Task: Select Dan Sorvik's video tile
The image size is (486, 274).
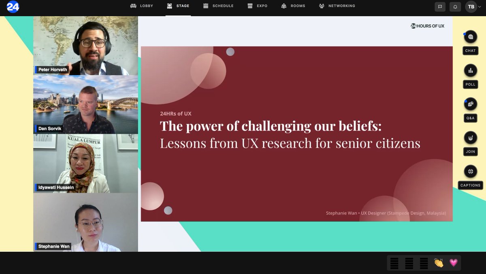Action: tap(85, 105)
